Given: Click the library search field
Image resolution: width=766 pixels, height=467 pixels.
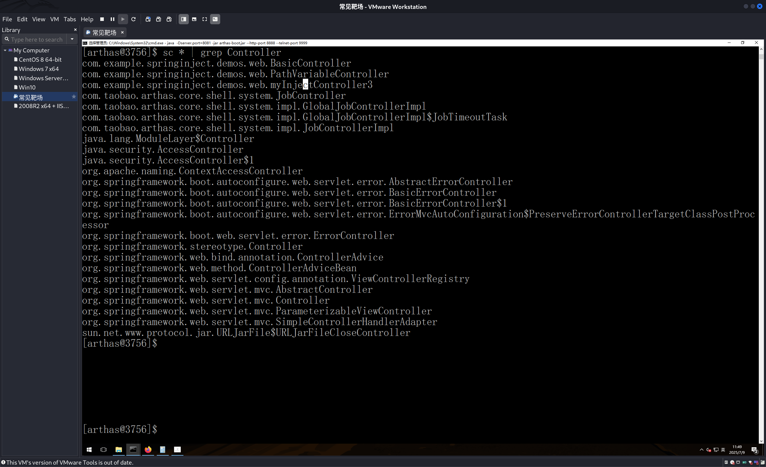Looking at the screenshot, I should coord(37,40).
